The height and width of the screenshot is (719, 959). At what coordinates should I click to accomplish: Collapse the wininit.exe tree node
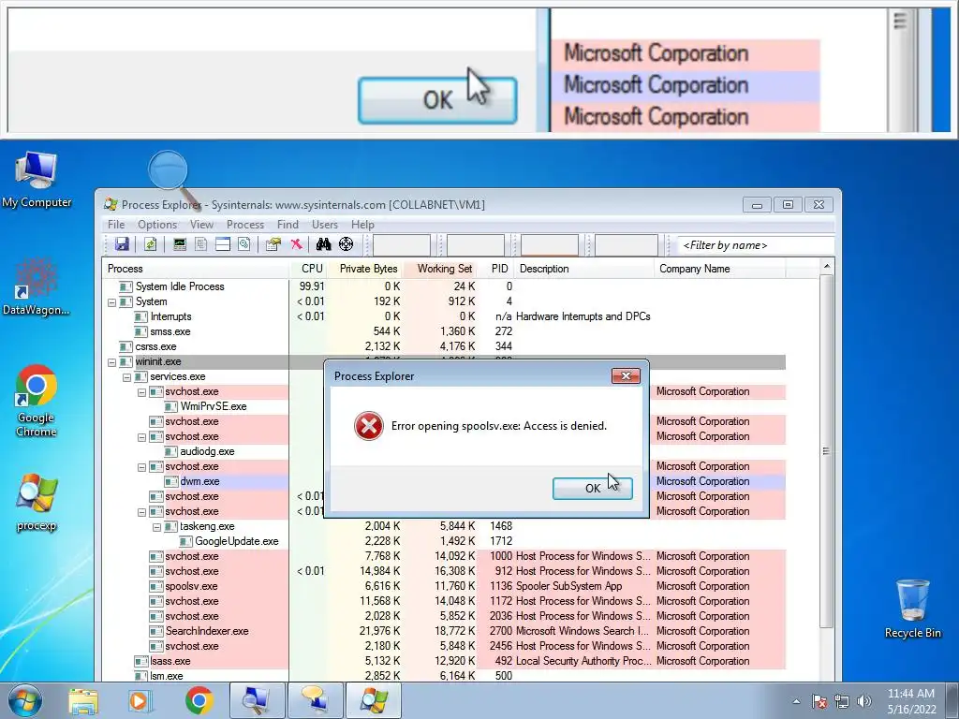click(112, 362)
